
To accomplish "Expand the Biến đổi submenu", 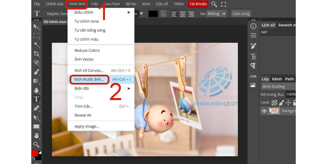I will (x=101, y=88).
